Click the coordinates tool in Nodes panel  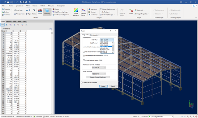(x=2, y=25)
